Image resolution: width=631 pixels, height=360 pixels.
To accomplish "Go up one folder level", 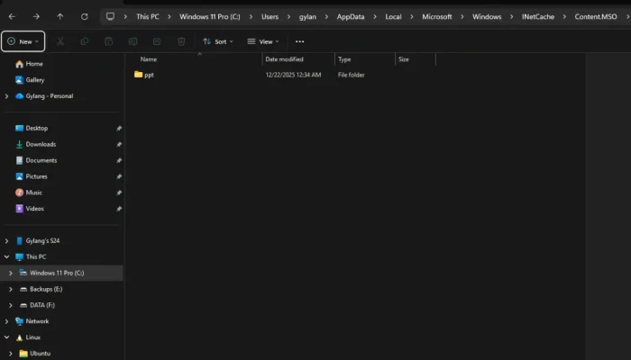I will (x=60, y=16).
